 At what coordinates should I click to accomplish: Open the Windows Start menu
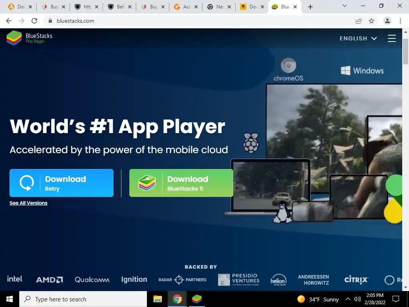10,299
